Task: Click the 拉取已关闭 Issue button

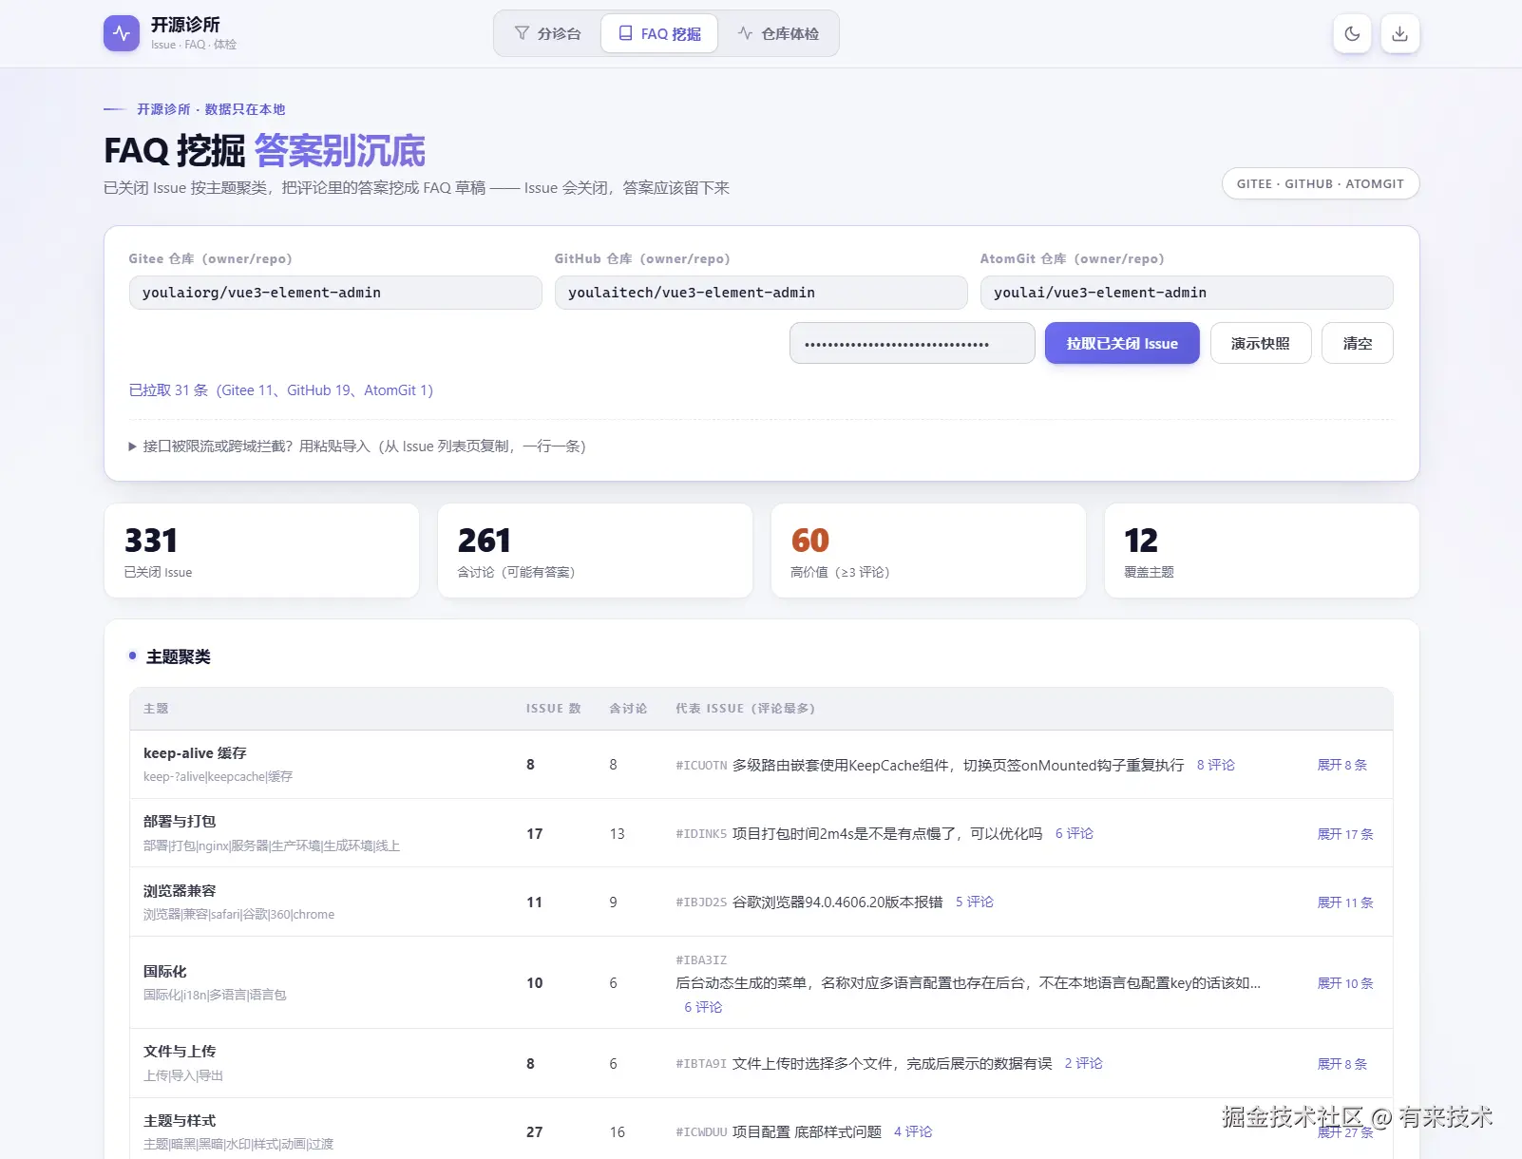Action: click(1122, 343)
